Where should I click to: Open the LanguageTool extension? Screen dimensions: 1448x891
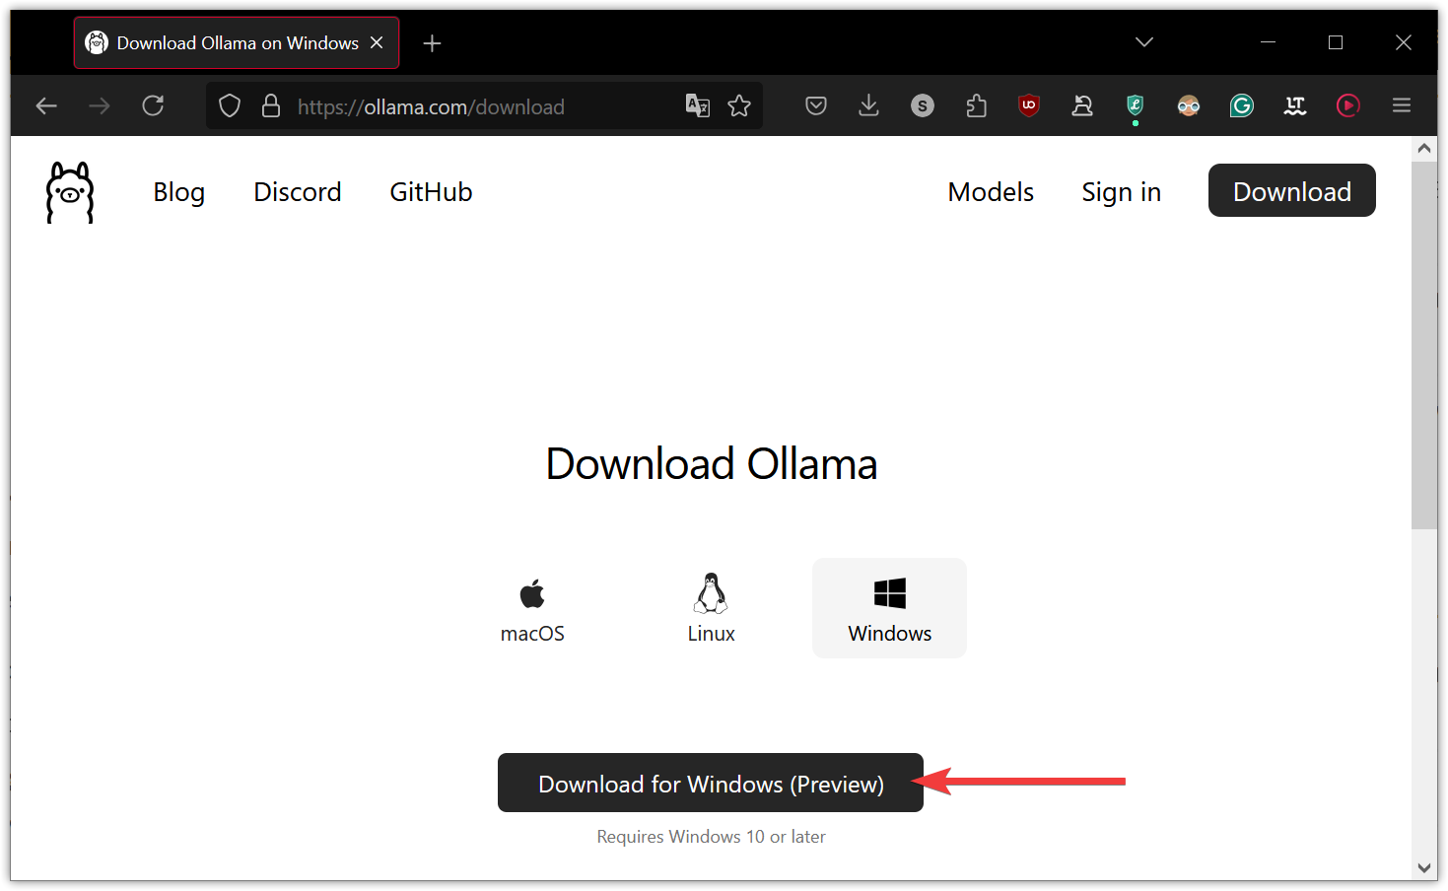coord(1294,105)
